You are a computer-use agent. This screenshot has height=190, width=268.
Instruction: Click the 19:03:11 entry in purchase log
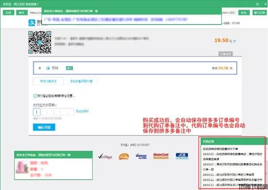click(229, 175)
